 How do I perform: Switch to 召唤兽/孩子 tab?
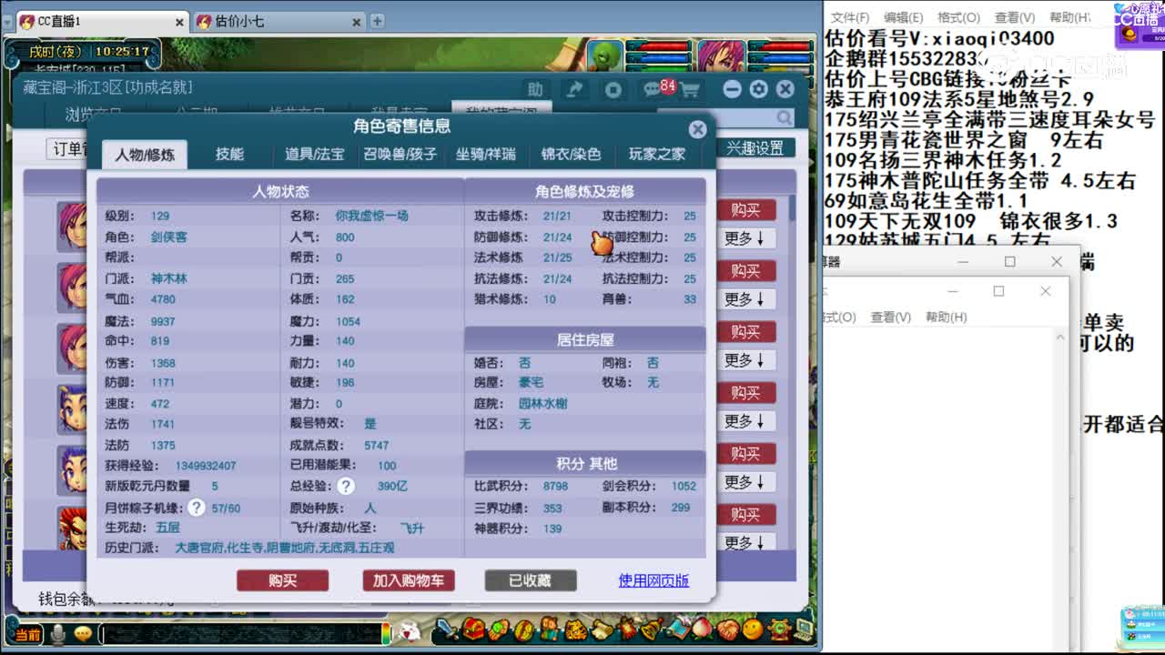pos(400,155)
